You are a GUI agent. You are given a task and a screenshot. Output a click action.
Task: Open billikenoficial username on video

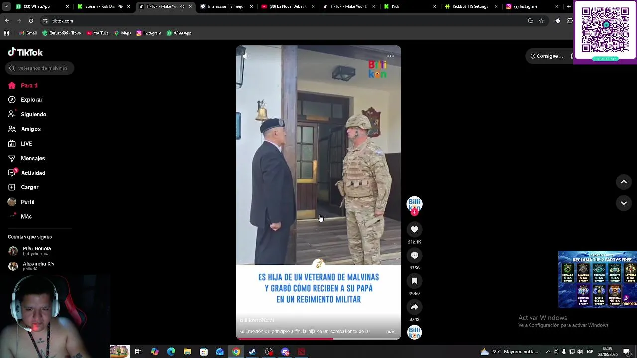(257, 321)
